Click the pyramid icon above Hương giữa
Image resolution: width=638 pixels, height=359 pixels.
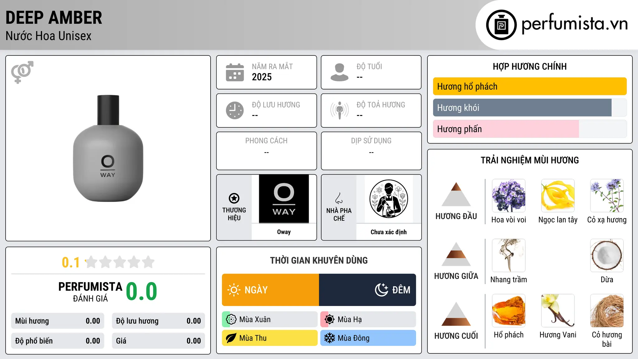click(456, 254)
